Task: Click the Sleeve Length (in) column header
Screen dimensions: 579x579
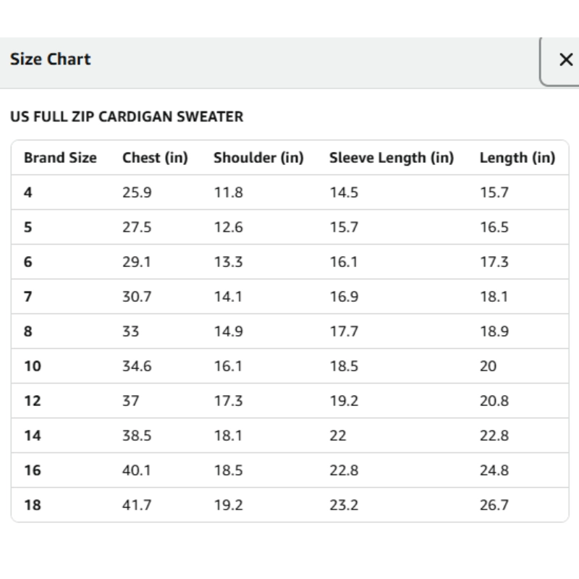Action: pyautogui.click(x=392, y=158)
